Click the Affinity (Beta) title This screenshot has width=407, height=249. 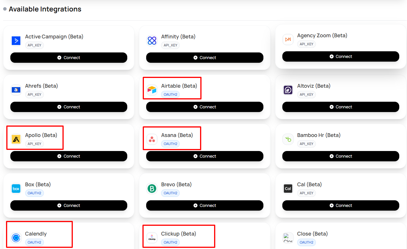click(178, 37)
